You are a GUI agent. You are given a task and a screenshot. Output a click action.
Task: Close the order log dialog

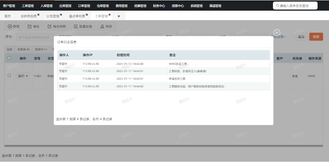click(277, 32)
